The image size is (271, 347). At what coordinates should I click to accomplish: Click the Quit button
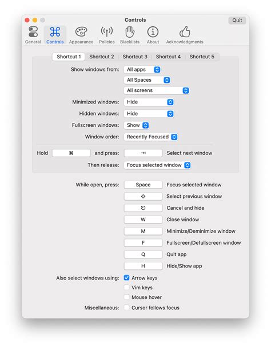(x=237, y=21)
